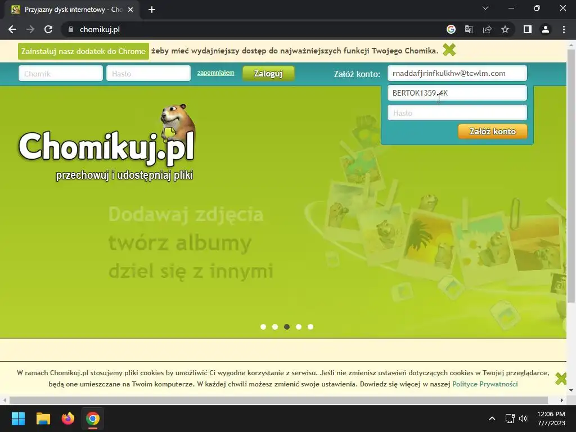This screenshot has width=576, height=432.
Task: Dismiss the cookies notice with green X
Action: coord(561,379)
